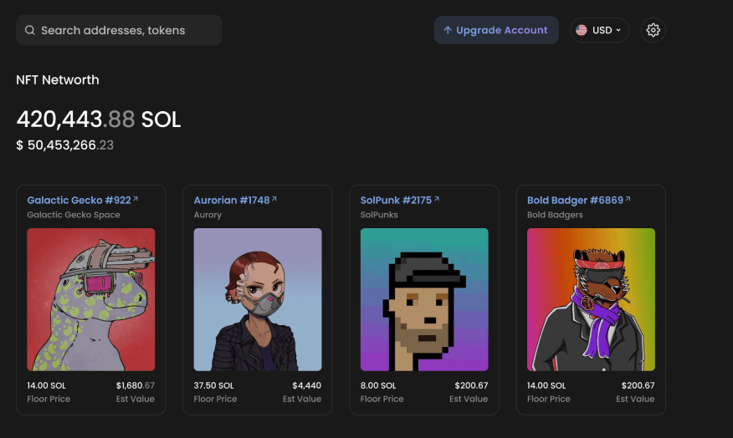Click the 8.00 SOL floor price
The image size is (733, 438).
(378, 385)
